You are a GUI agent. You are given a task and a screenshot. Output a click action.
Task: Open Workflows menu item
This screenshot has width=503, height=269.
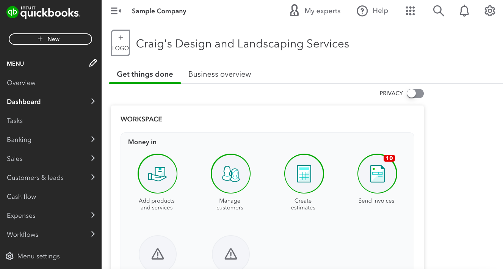pyautogui.click(x=23, y=234)
